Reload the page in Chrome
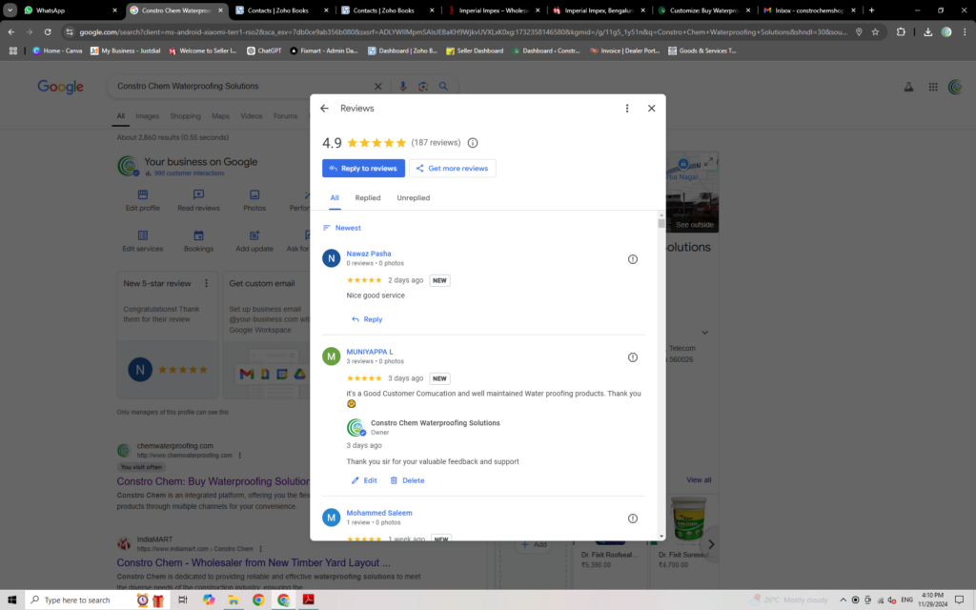The image size is (976, 610). [x=48, y=31]
